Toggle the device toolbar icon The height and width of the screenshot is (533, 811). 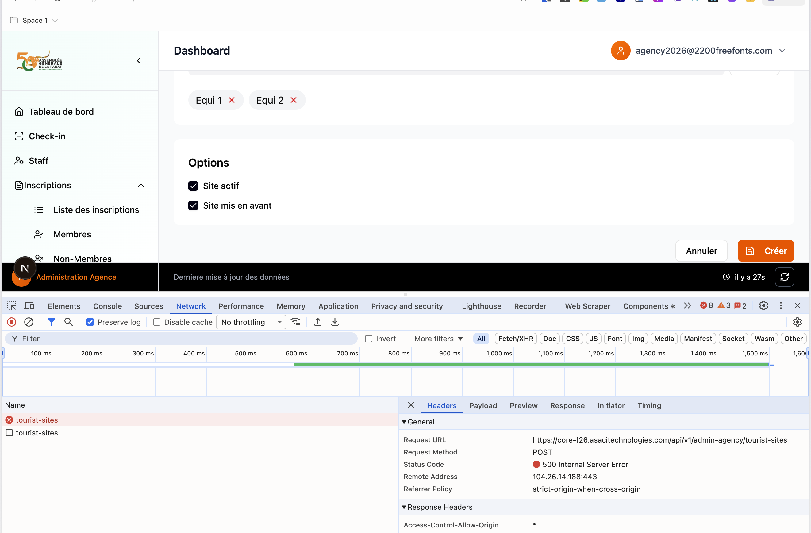pyautogui.click(x=29, y=306)
